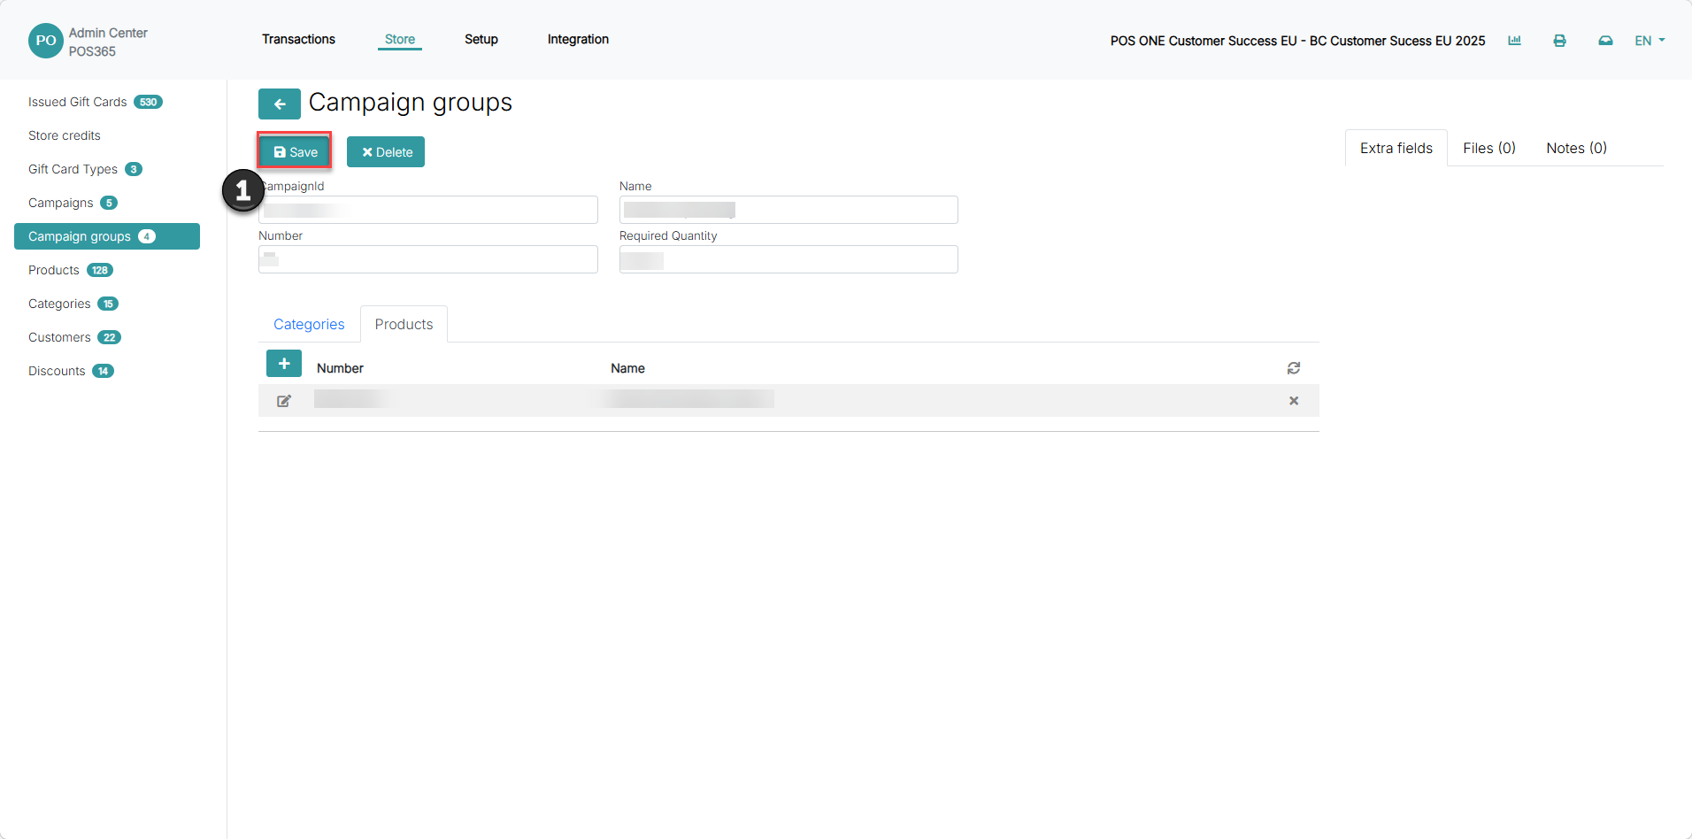Click the cloud icon in header
Screen dimensions: 1692x839
click(1605, 41)
